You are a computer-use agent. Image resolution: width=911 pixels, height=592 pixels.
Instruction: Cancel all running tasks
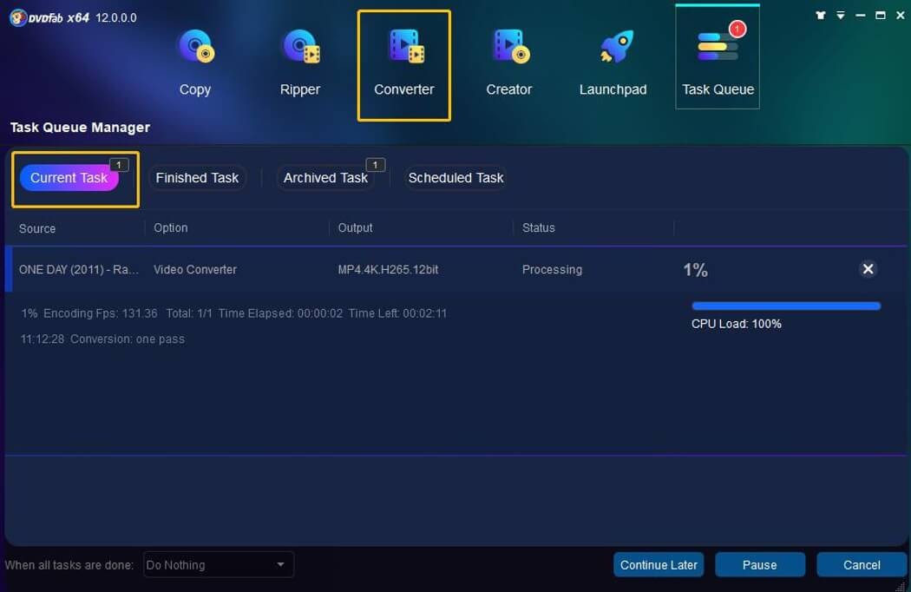[x=862, y=564]
